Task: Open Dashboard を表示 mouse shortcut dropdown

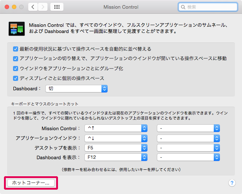Action: (x=188, y=157)
